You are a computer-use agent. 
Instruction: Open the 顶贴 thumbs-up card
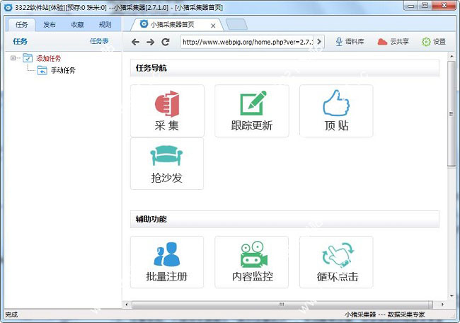(336, 110)
